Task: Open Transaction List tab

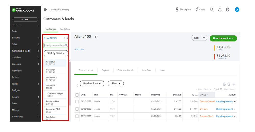Action: 86,70
